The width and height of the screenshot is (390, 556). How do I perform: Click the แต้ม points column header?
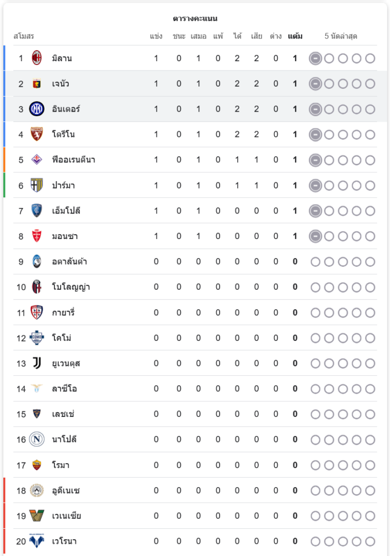295,36
